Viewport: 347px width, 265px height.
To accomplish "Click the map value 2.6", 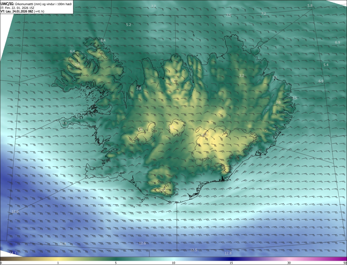I will point(278,102).
